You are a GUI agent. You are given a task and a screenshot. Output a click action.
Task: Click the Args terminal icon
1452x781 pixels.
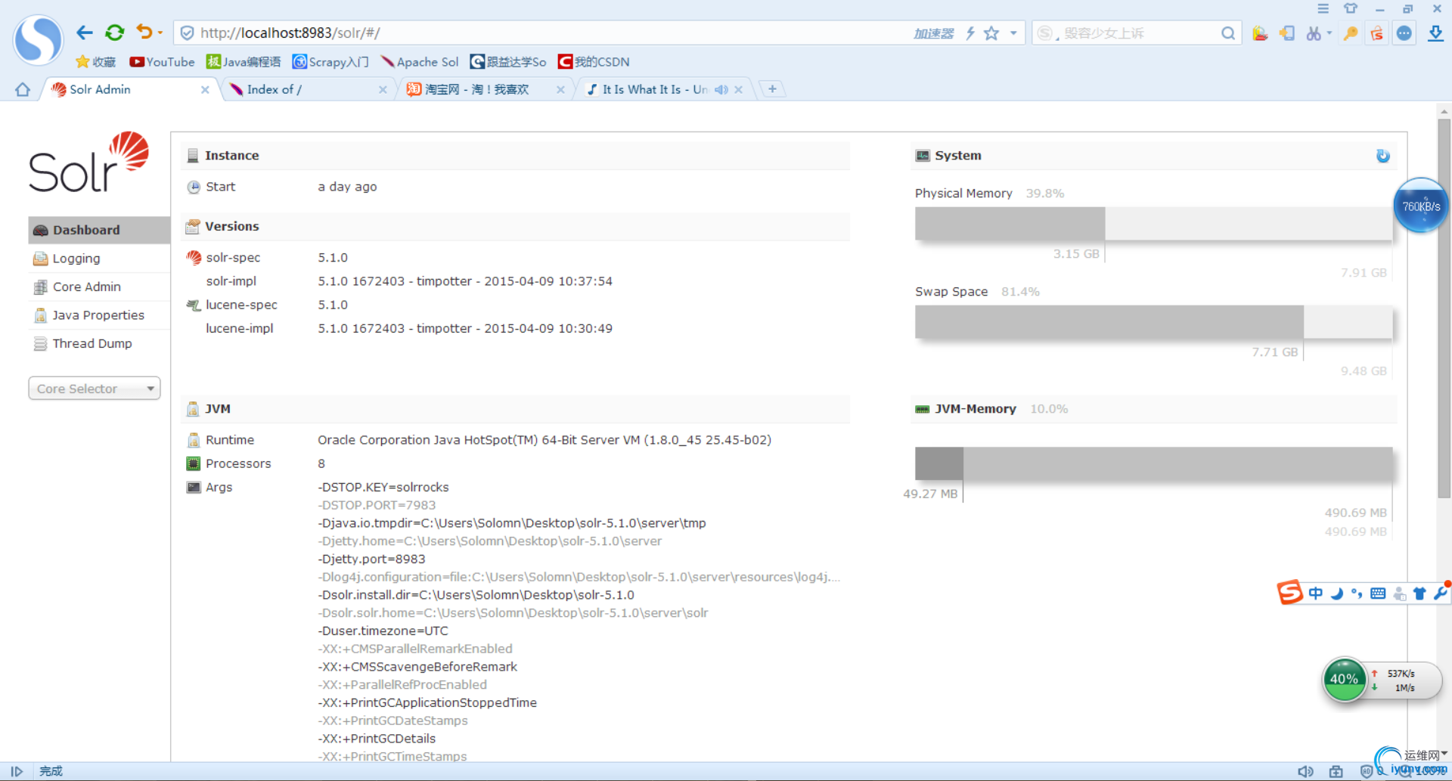tap(194, 487)
